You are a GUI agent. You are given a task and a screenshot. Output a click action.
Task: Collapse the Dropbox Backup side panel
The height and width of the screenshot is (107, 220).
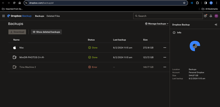(x=216, y=25)
